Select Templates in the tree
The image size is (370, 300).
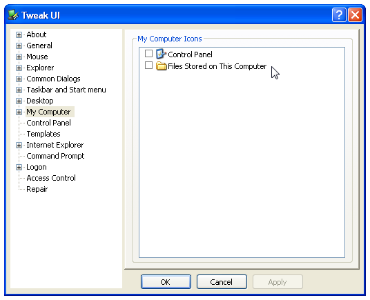click(x=43, y=134)
